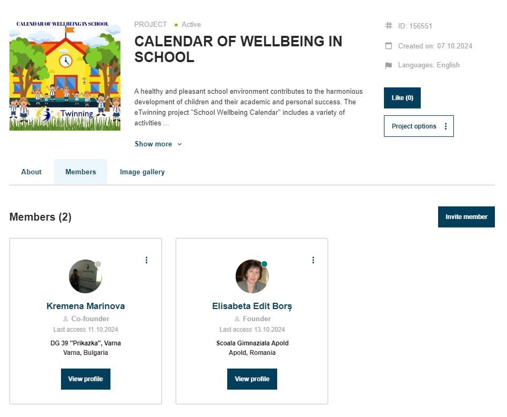The image size is (507, 417).
Task: Click the Like (0) button
Action: coord(402,98)
